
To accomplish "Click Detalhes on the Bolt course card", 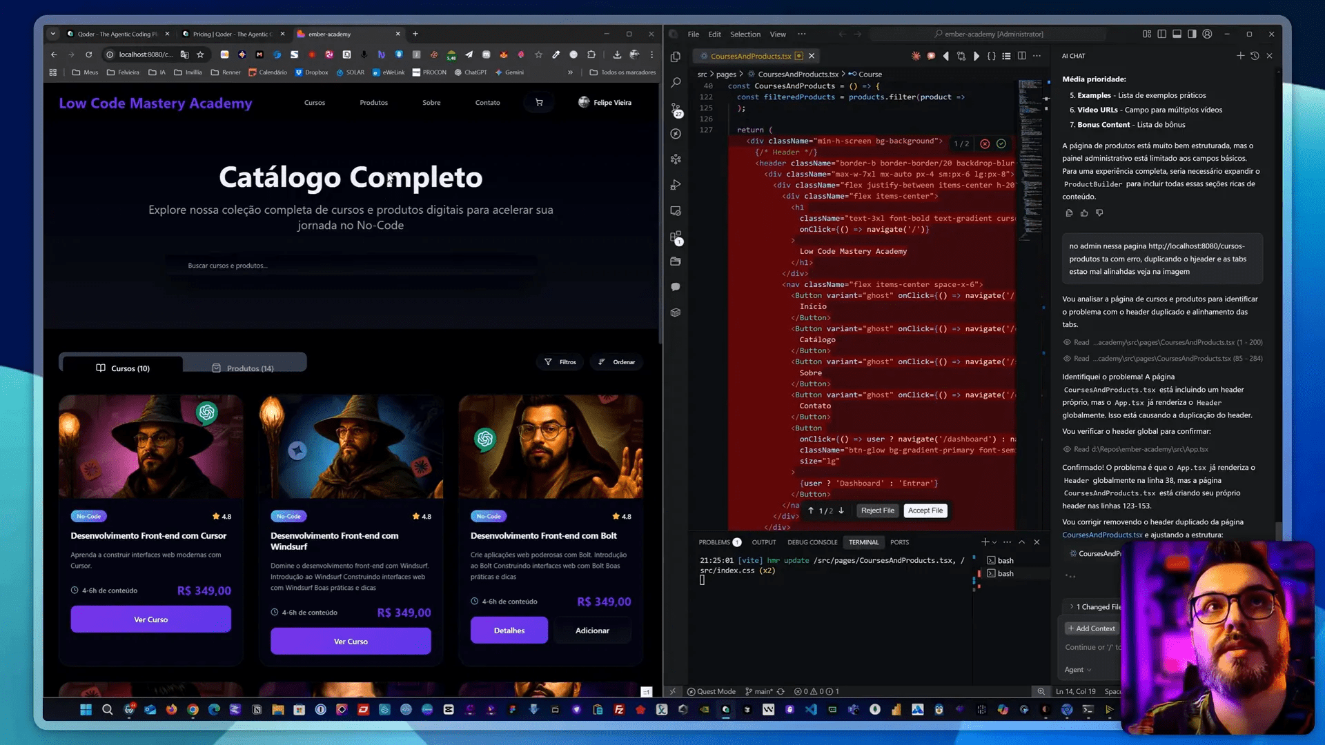I will point(509,630).
